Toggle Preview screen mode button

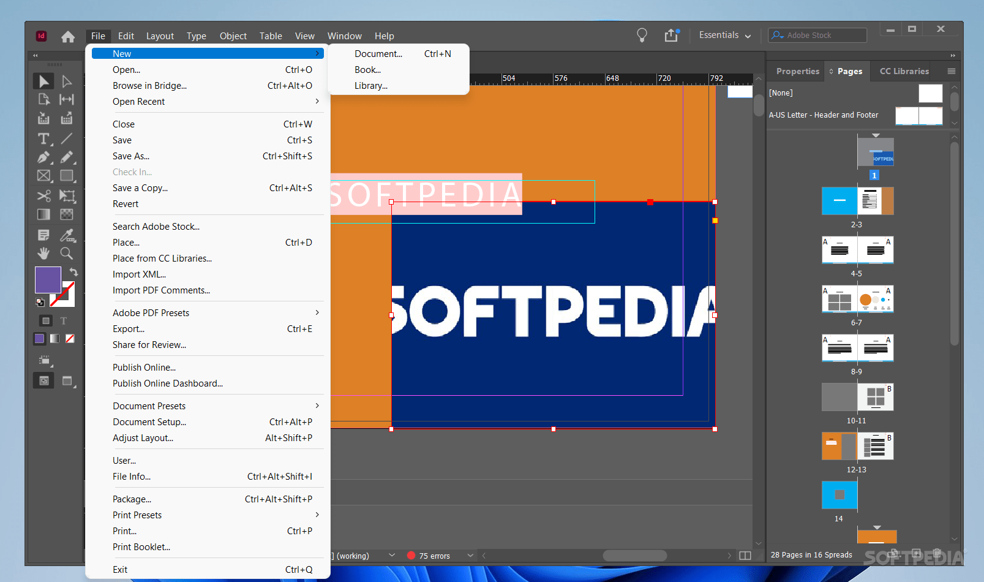pyautogui.click(x=67, y=381)
